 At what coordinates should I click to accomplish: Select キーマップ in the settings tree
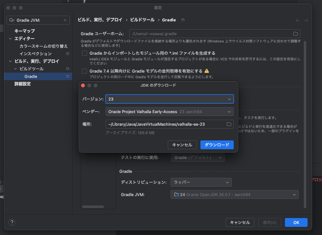(25, 31)
